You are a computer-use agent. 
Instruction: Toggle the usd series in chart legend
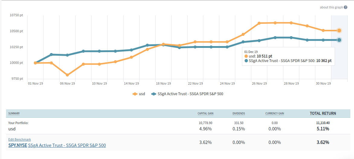pos(139,94)
